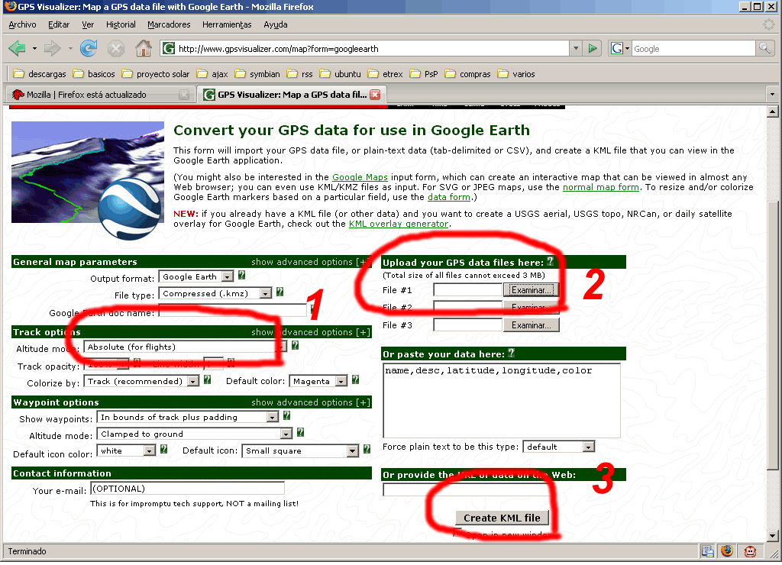The height and width of the screenshot is (565, 782).
Task: Click the monkey icon in status bar
Action: coord(750,551)
